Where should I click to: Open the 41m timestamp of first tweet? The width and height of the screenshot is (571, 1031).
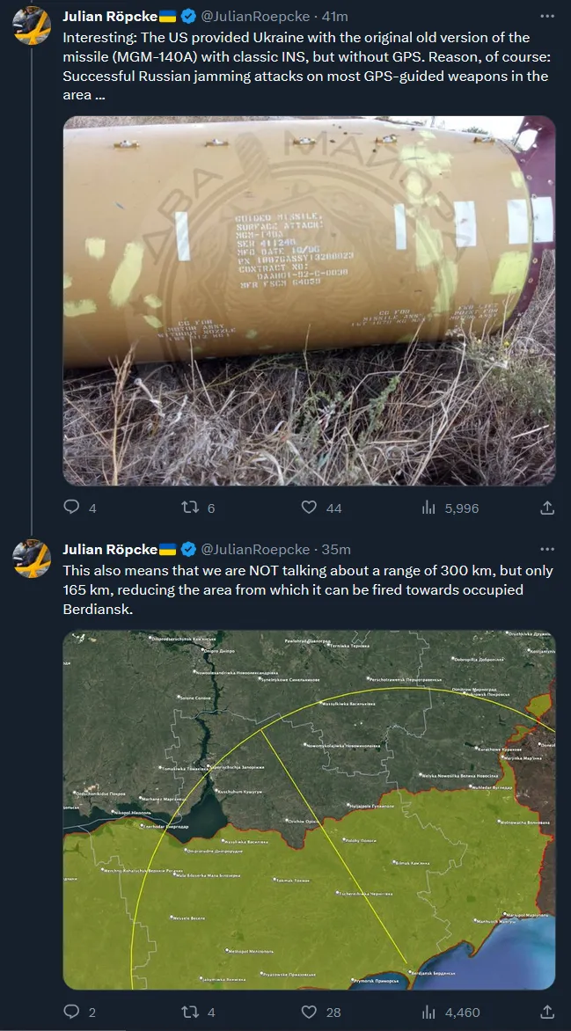334,17
